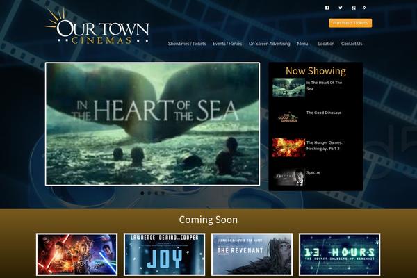Click the In The Heart Of The Sea title link

click(324, 85)
